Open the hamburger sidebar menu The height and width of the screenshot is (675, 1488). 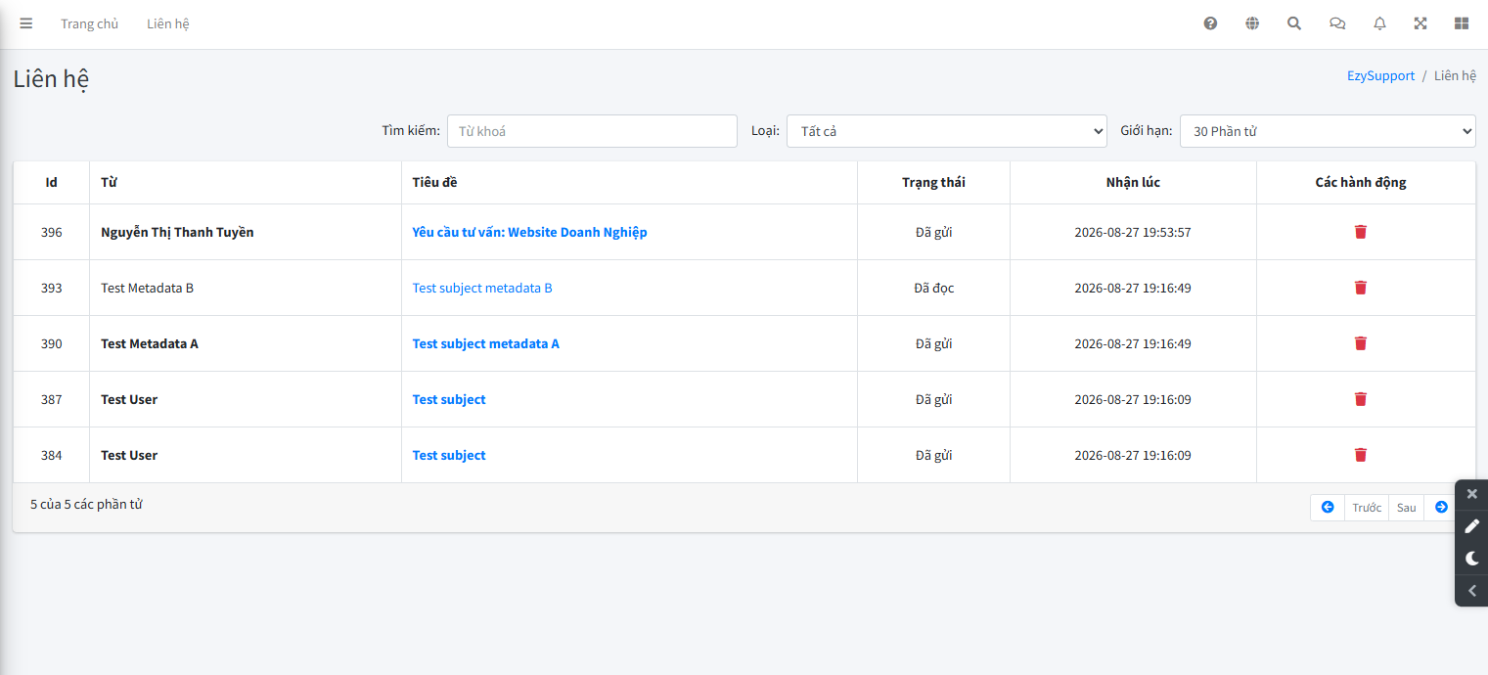pyautogui.click(x=26, y=23)
